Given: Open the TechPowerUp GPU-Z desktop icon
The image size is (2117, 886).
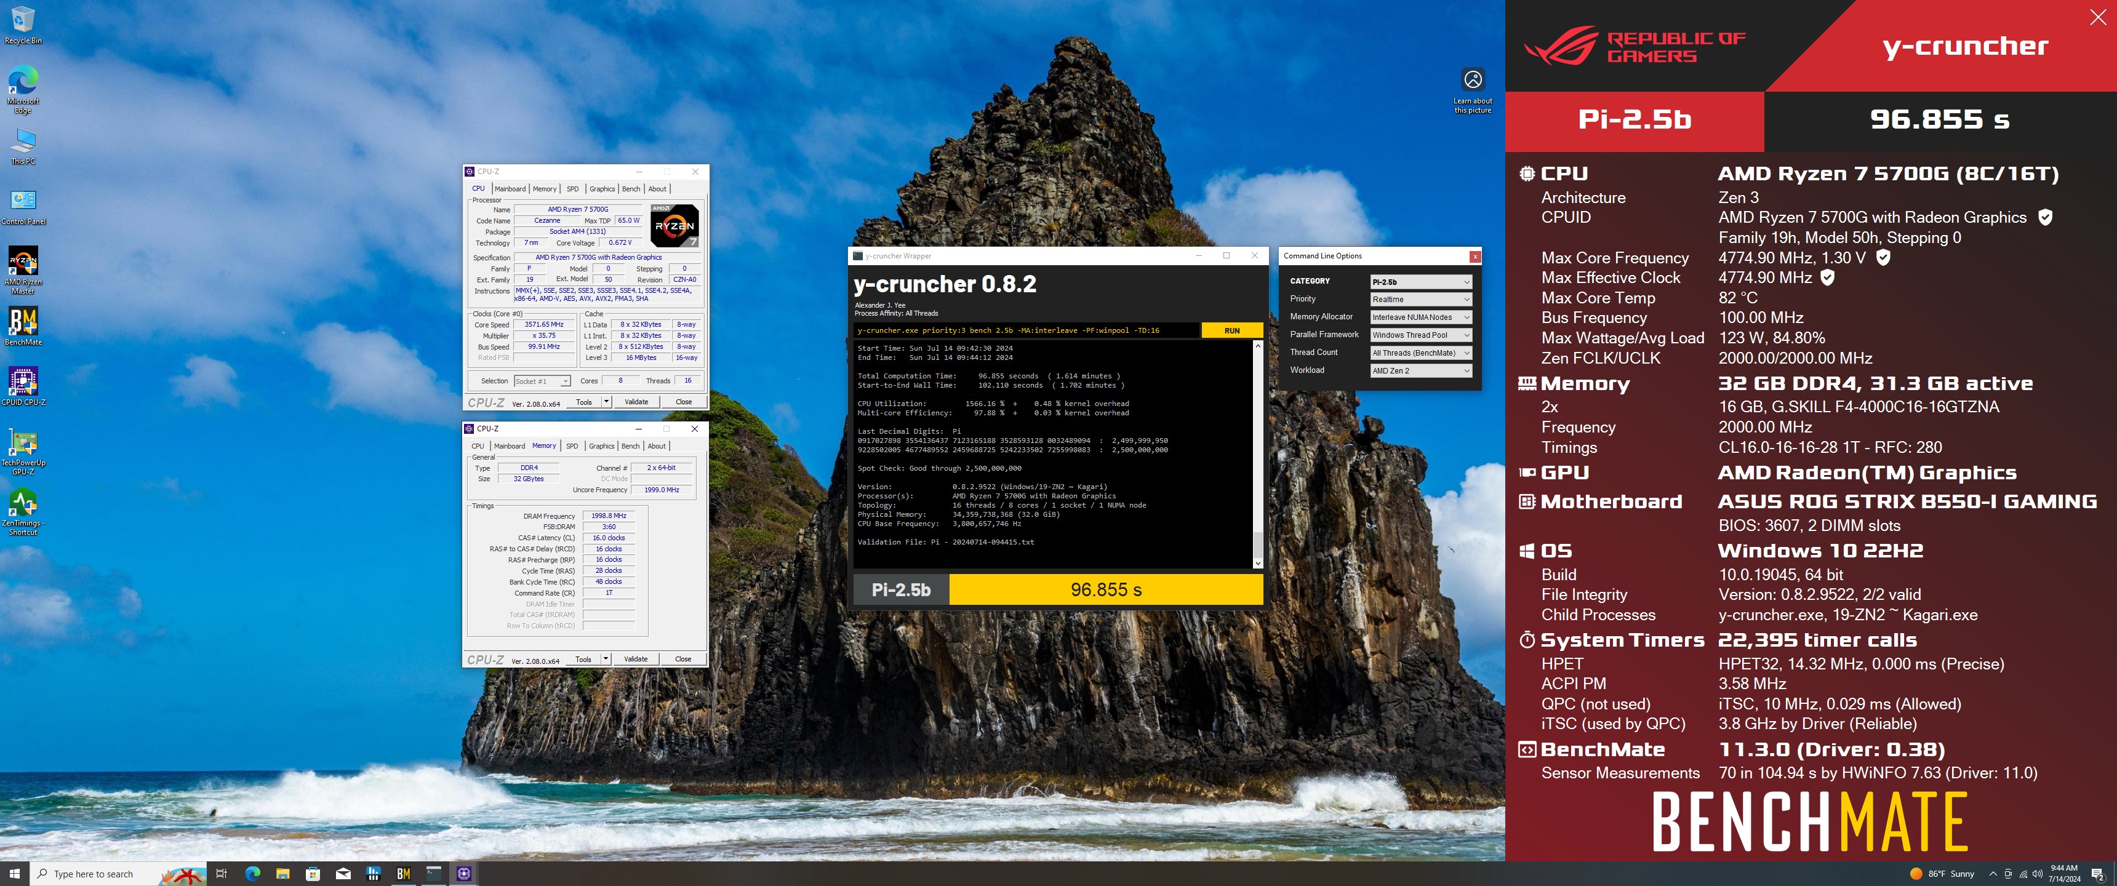Looking at the screenshot, I should [23, 451].
